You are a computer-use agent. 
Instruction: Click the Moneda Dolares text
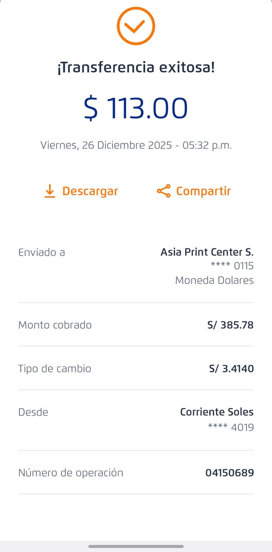click(x=214, y=280)
